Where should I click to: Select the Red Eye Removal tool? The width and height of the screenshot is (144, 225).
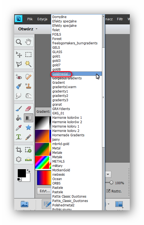pyautogui.click(x=19, y=77)
